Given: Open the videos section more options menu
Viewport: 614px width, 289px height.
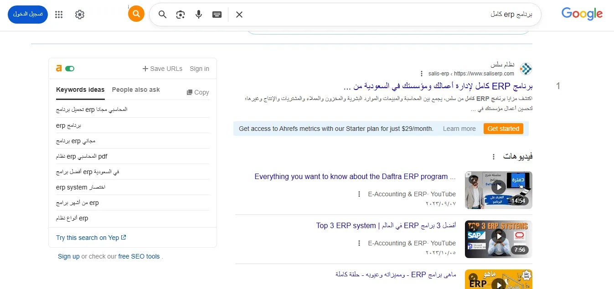Looking at the screenshot, I should point(493,157).
